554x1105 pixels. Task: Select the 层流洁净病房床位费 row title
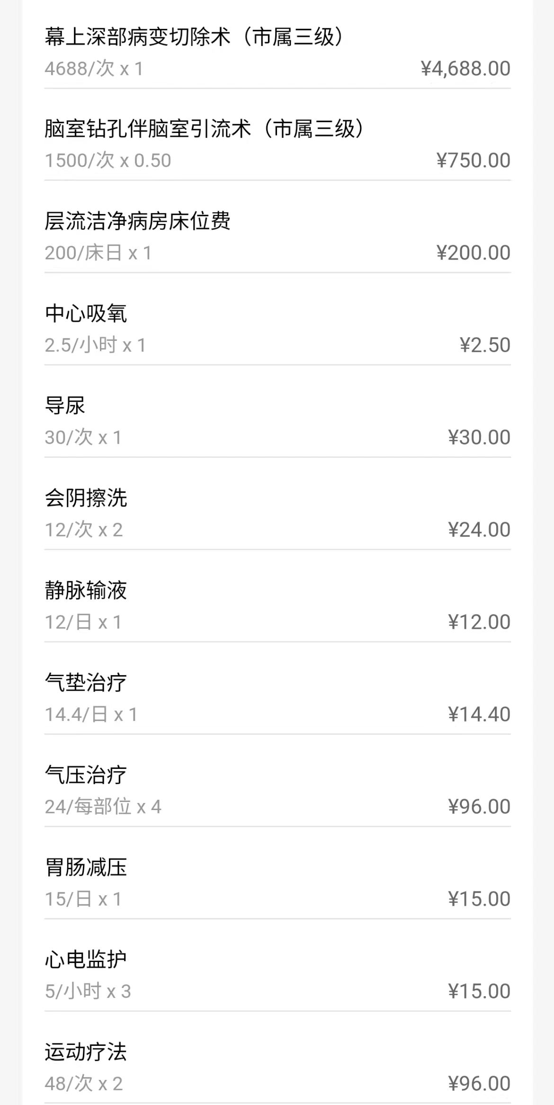click(x=138, y=221)
